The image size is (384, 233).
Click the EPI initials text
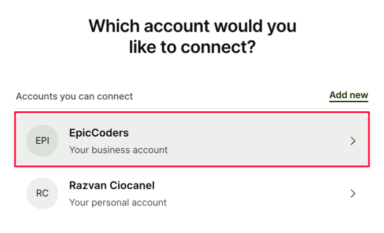(42, 141)
